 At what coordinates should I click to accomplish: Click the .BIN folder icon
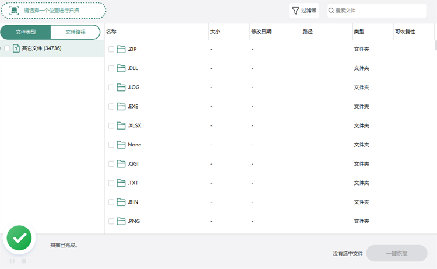[x=121, y=202]
